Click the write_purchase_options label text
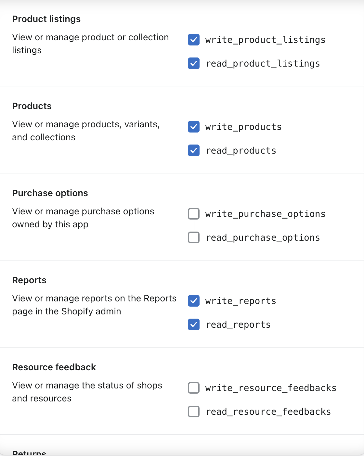 pyautogui.click(x=265, y=214)
